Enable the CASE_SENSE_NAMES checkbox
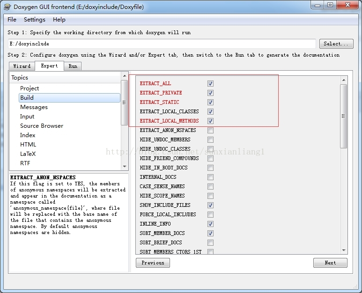 pyautogui.click(x=210, y=186)
